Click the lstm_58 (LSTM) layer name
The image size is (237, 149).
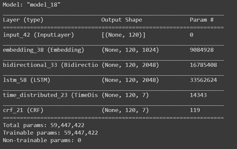[27, 80]
